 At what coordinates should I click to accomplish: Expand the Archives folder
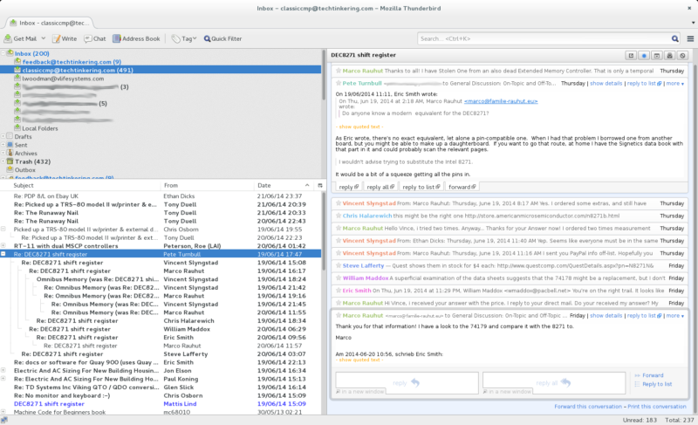point(3,153)
